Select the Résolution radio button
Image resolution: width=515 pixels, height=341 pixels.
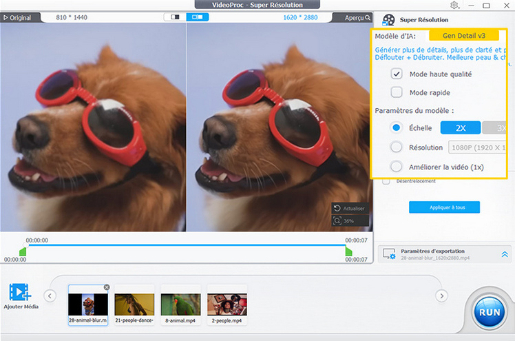tap(397, 147)
